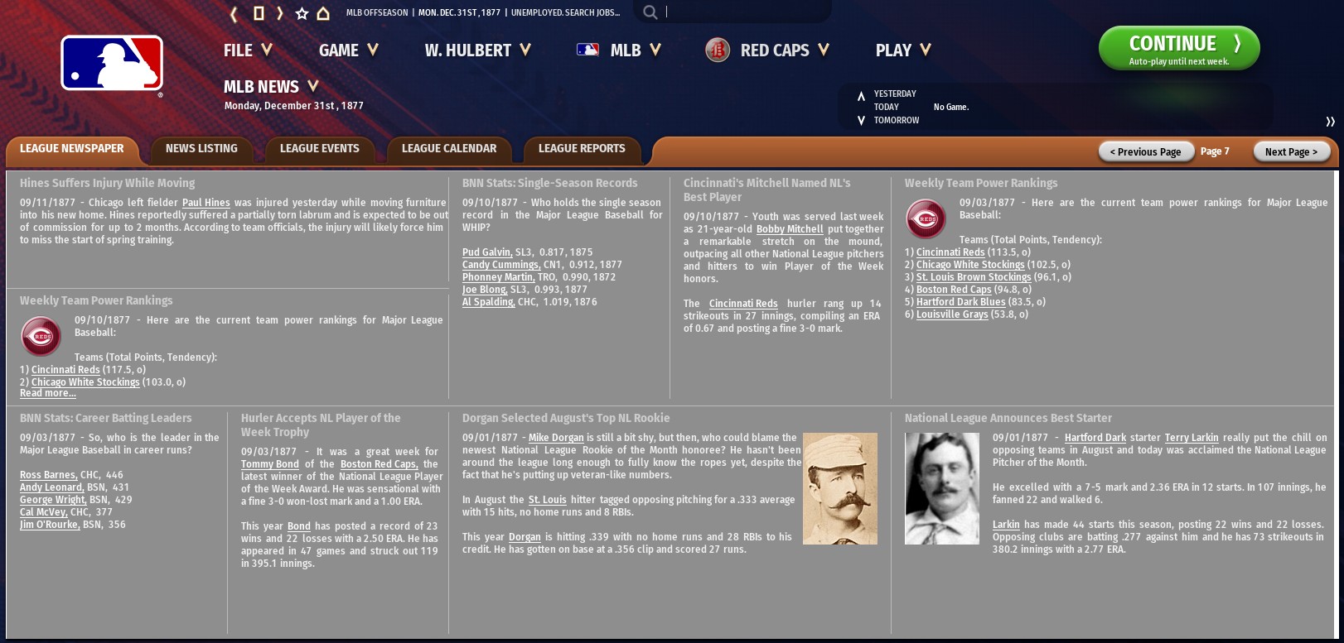
Task: Click the double-chevron collapse arrow at right
Action: click(x=1330, y=122)
